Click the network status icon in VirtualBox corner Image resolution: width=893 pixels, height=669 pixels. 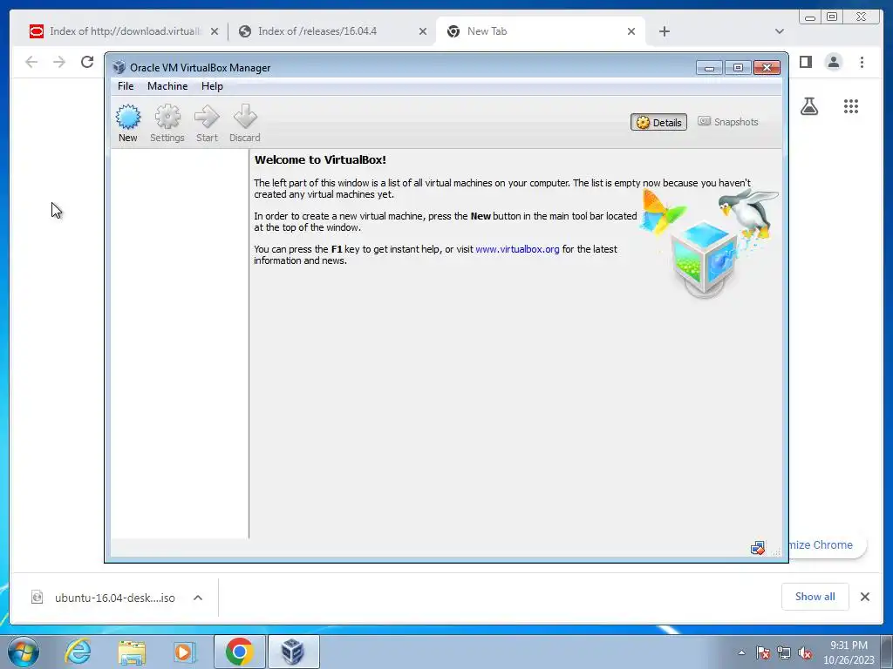(x=758, y=549)
